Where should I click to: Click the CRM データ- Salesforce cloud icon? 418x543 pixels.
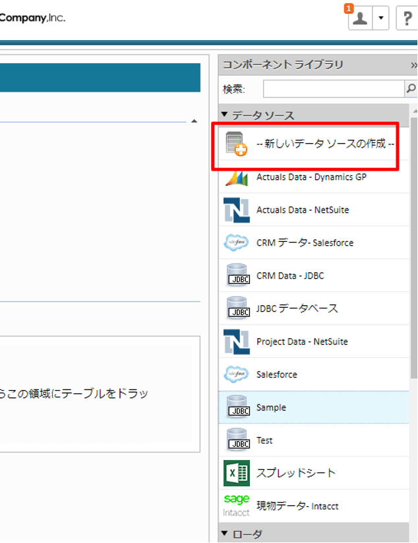click(236, 243)
